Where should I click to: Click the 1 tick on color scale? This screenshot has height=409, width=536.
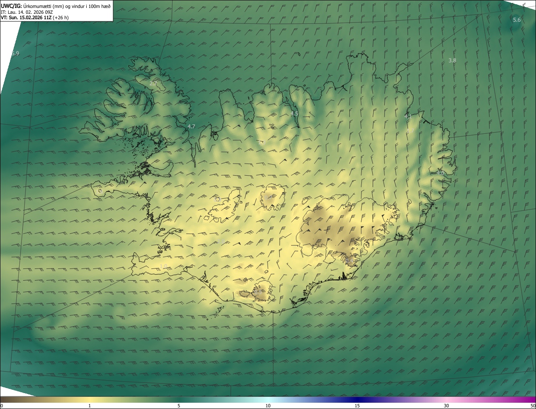click(x=90, y=406)
